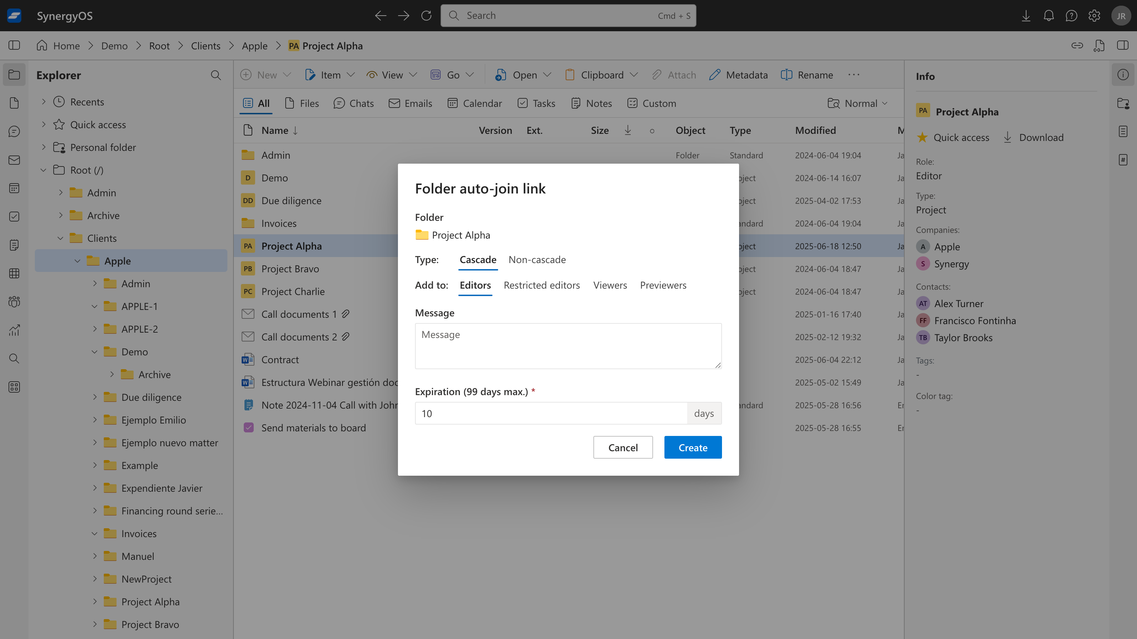The height and width of the screenshot is (639, 1137).
Task: Click the Cancel button
Action: (623, 448)
